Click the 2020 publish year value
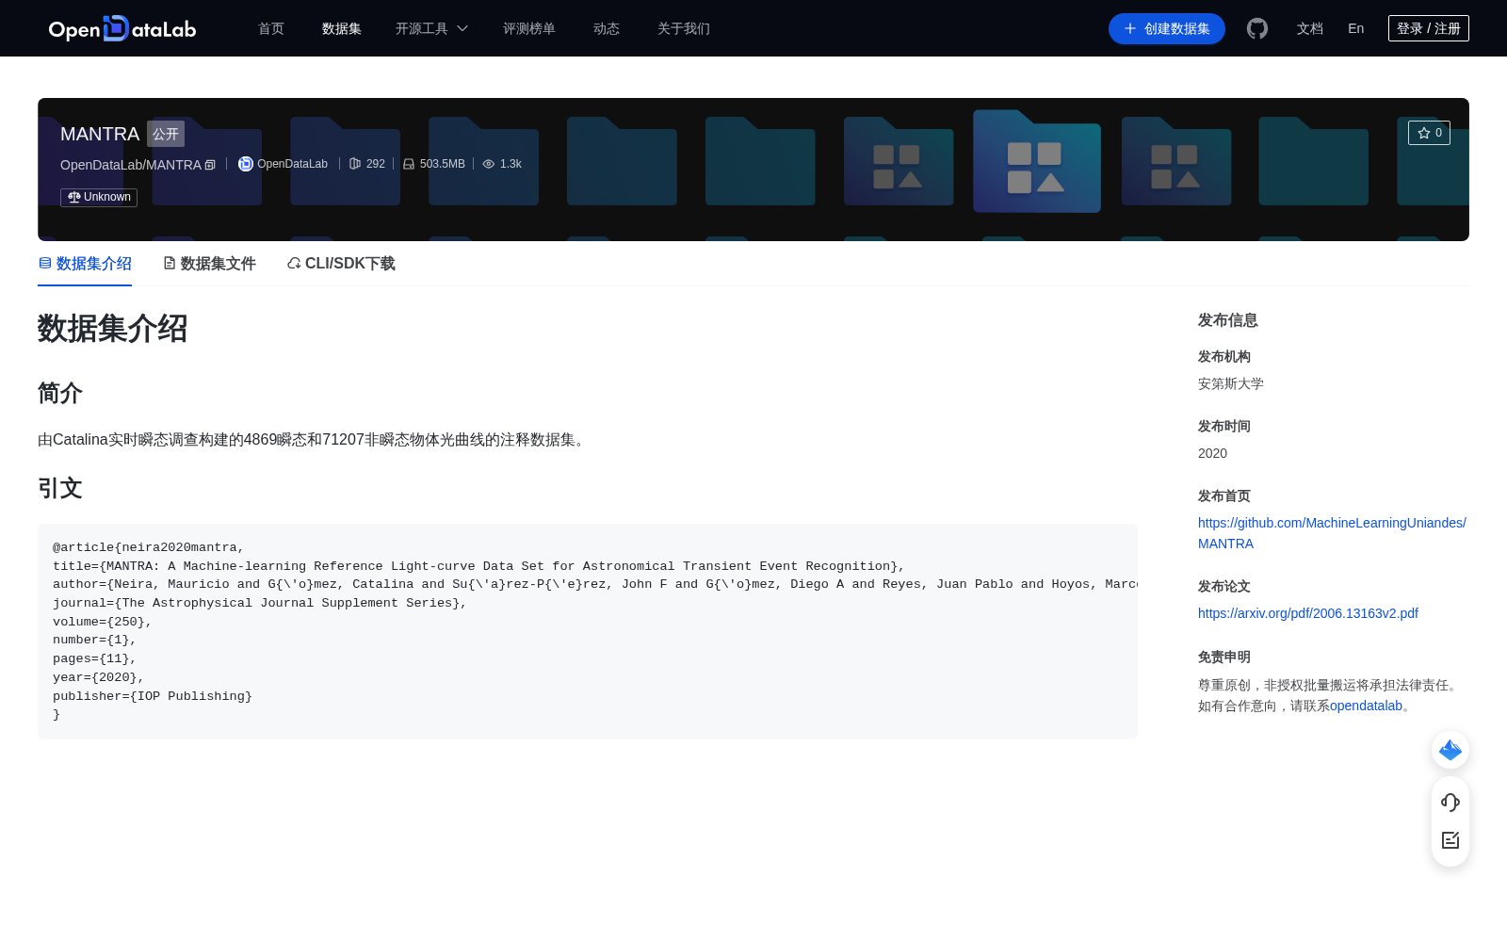Image resolution: width=1507 pixels, height=942 pixels. pyautogui.click(x=1212, y=453)
